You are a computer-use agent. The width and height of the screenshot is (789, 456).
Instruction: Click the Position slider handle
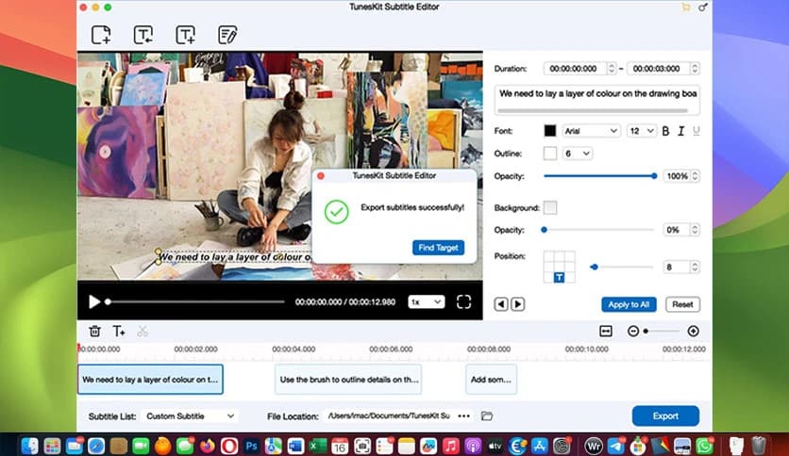(x=595, y=268)
